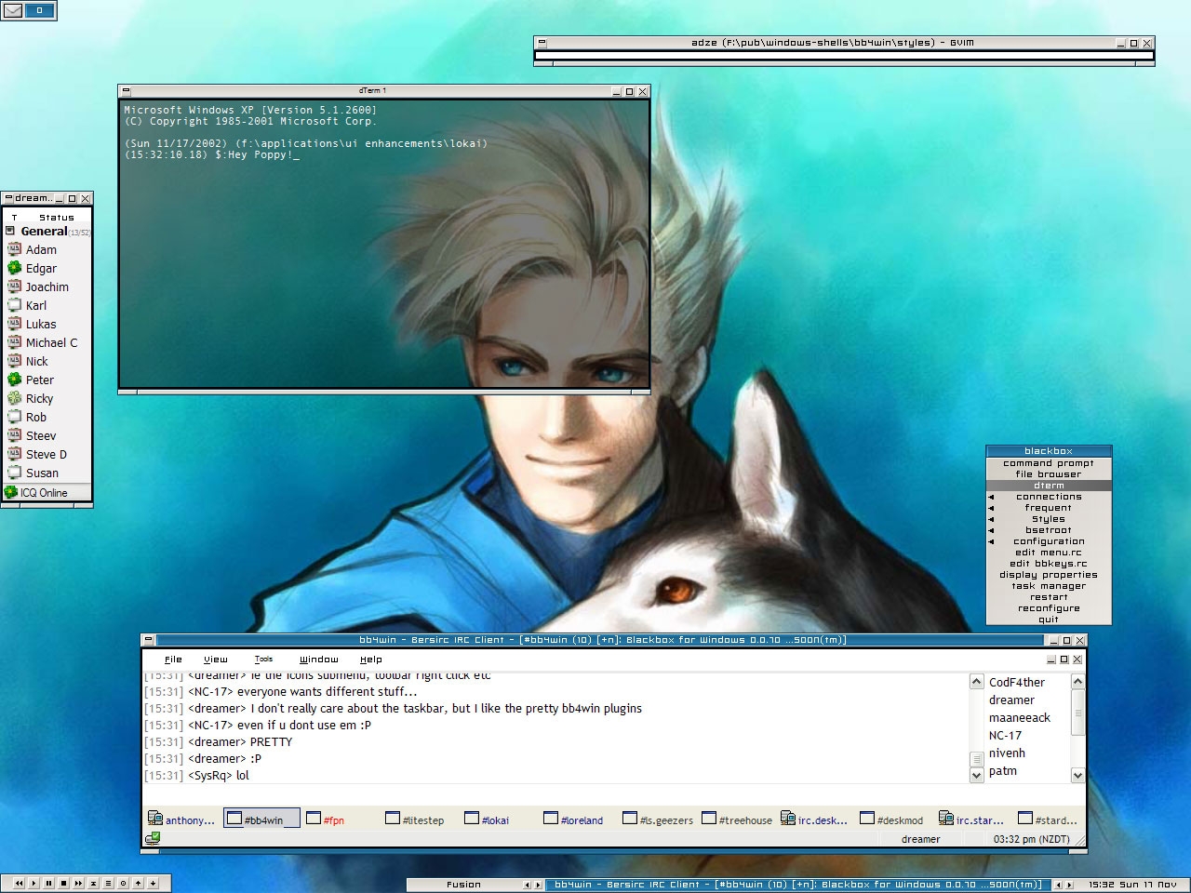Open the playlist icon in the media toolbar

coord(108,883)
